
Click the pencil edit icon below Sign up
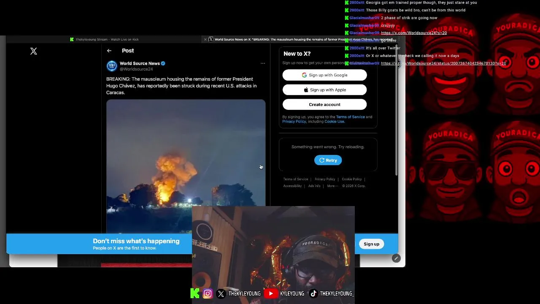tap(396, 258)
